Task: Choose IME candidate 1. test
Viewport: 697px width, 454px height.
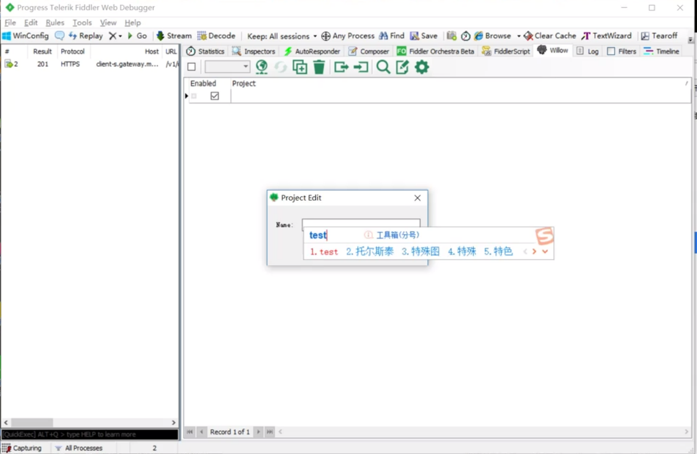Action: (x=324, y=252)
